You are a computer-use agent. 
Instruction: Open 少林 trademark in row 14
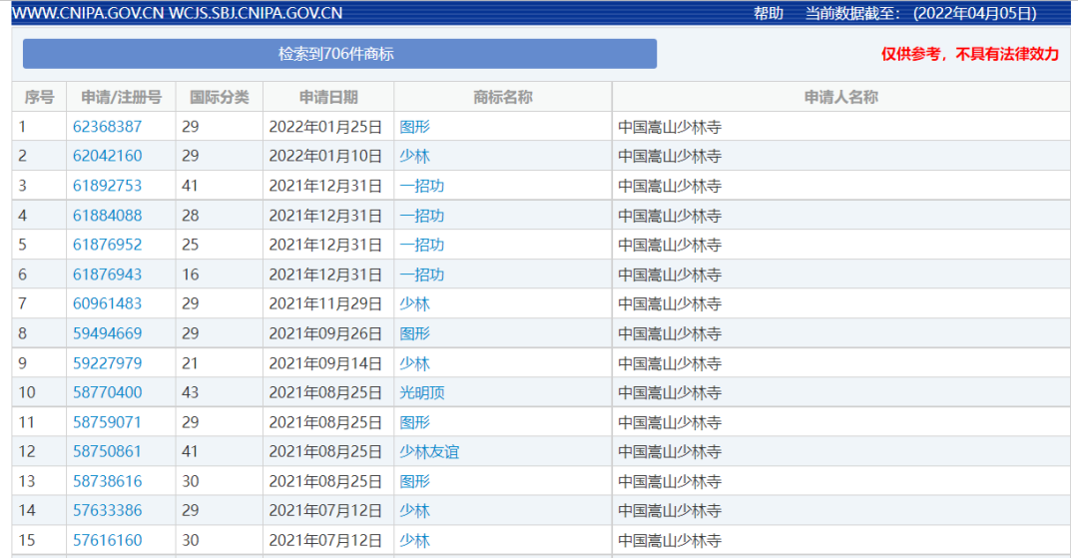pos(414,510)
